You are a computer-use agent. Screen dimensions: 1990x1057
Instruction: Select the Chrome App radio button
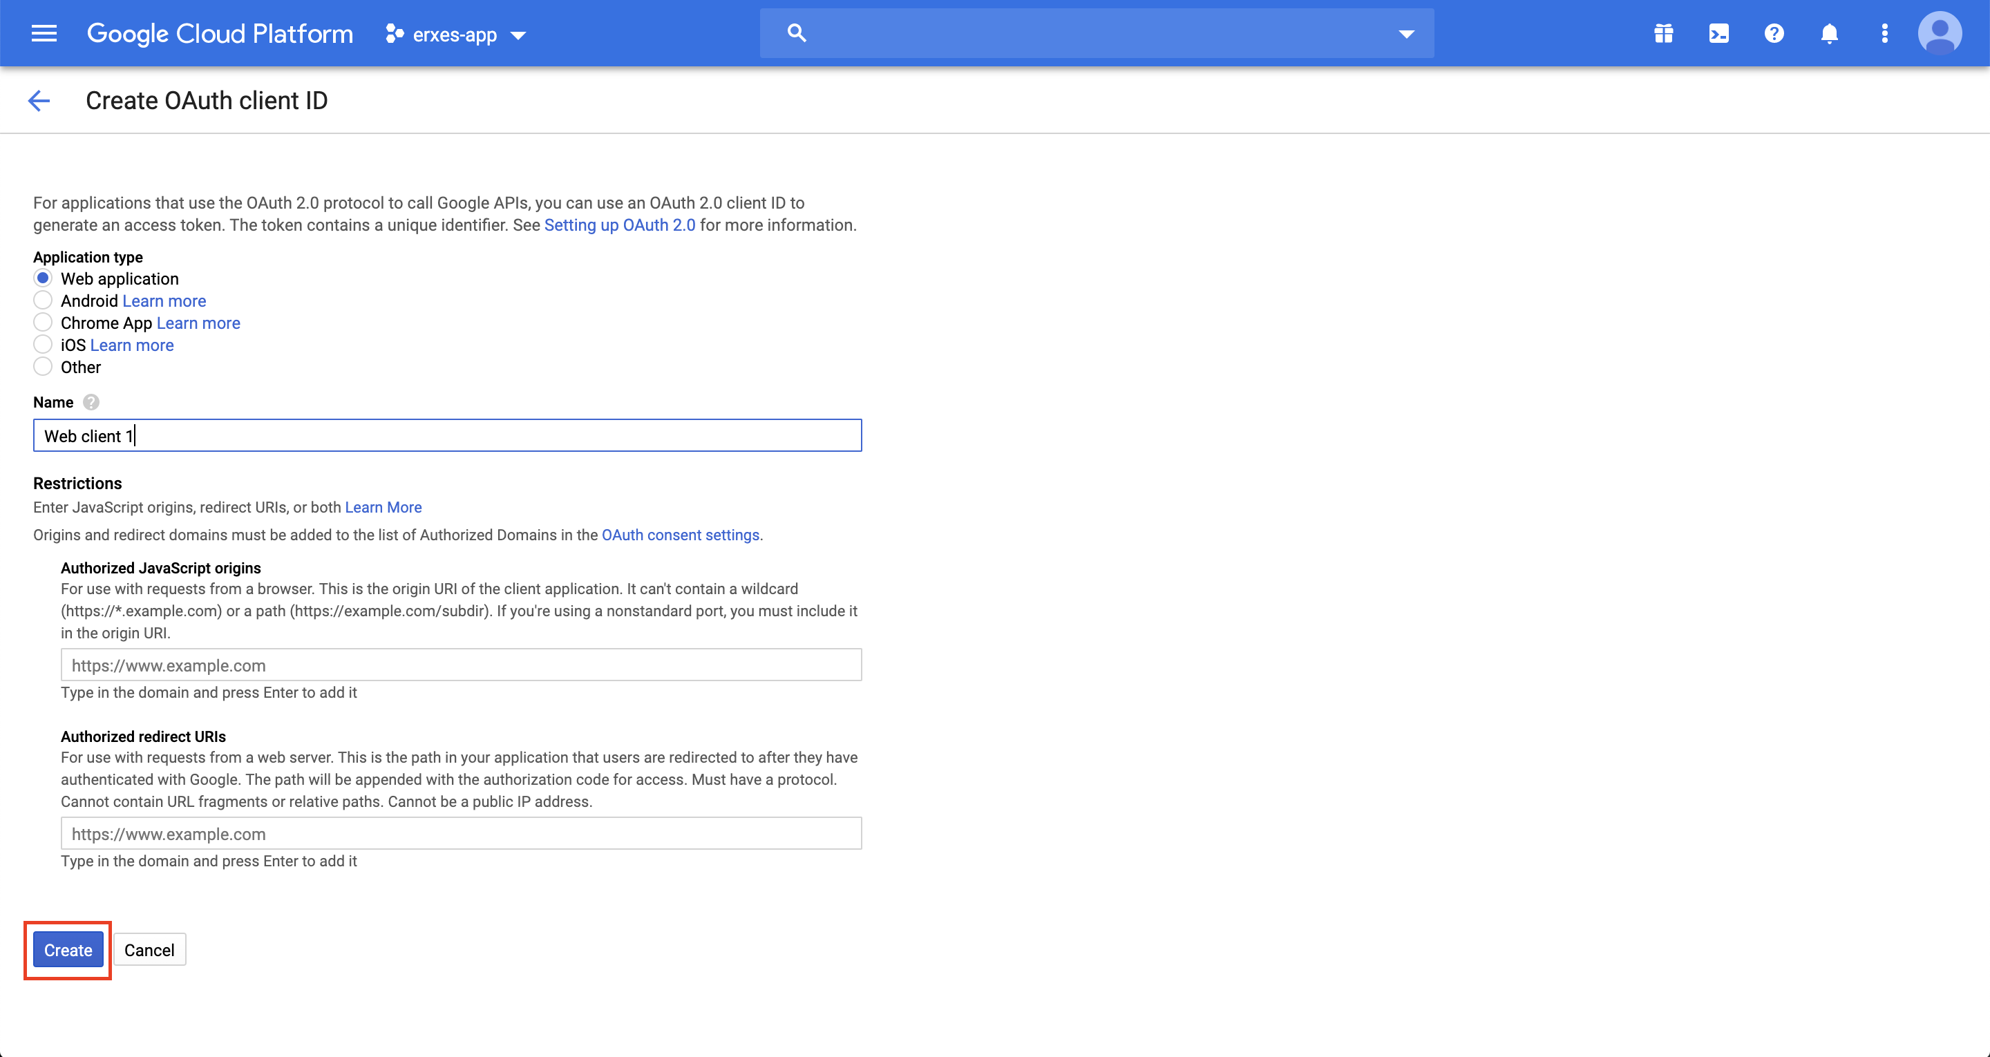[x=44, y=322]
